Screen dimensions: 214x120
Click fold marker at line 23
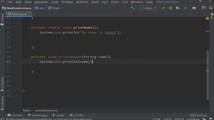point(21,71)
